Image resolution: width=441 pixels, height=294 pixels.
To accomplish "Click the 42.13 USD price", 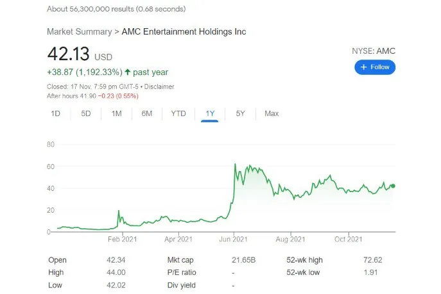I will pos(80,54).
